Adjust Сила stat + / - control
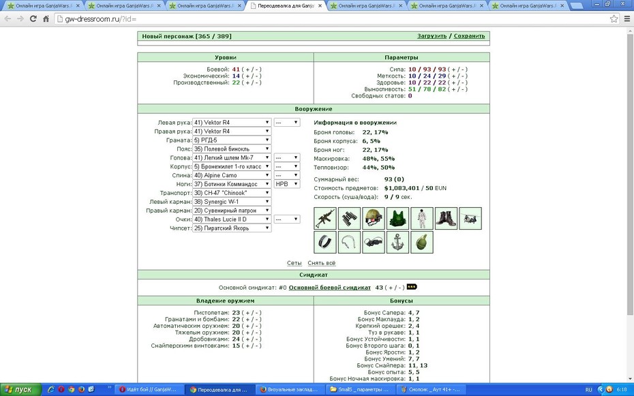Image resolution: width=634 pixels, height=396 pixels. [x=457, y=70]
